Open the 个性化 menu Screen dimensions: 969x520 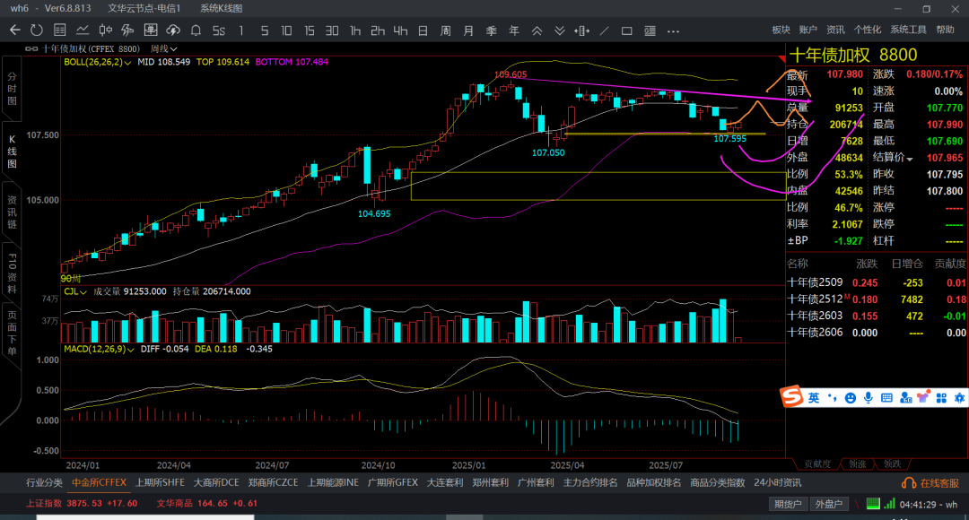click(x=867, y=30)
